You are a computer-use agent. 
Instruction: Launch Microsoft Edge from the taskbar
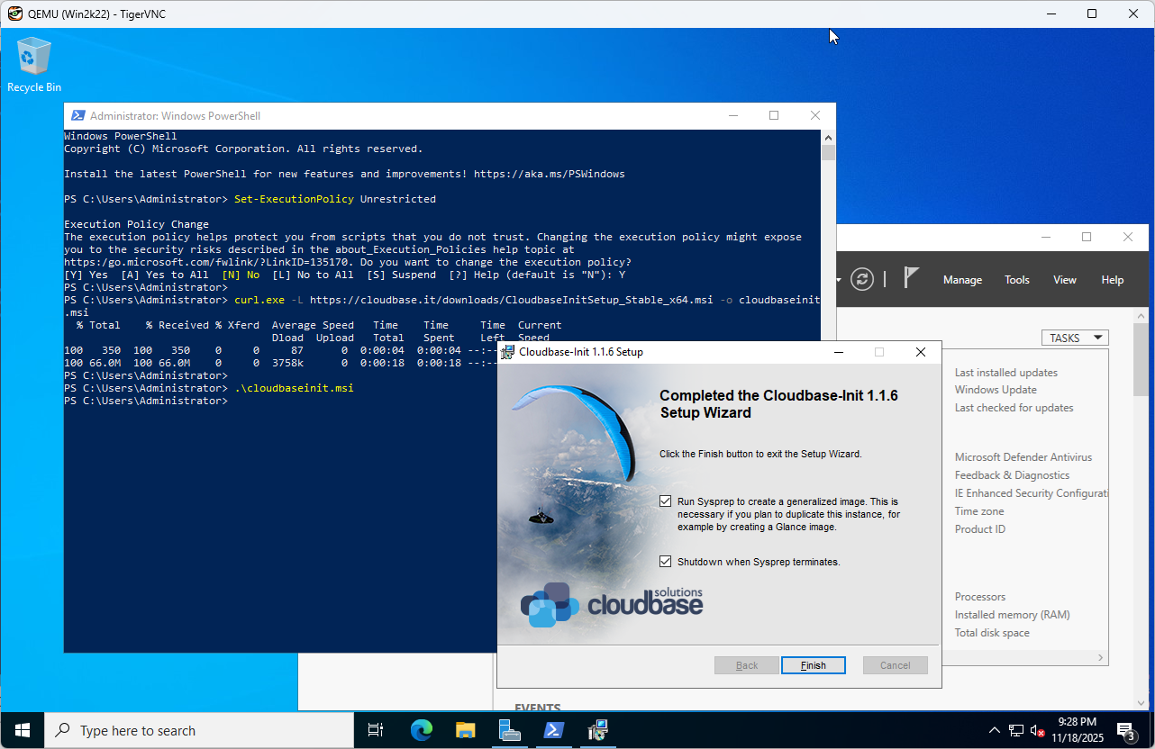point(421,730)
